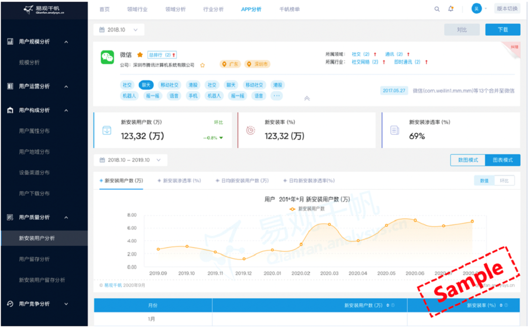This screenshot has width=530, height=328.
Task: Click the 对比 button
Action: click(x=462, y=30)
